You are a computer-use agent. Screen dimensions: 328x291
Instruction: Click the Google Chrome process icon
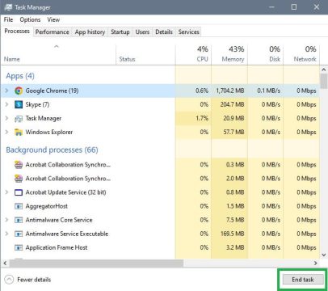(x=19, y=91)
